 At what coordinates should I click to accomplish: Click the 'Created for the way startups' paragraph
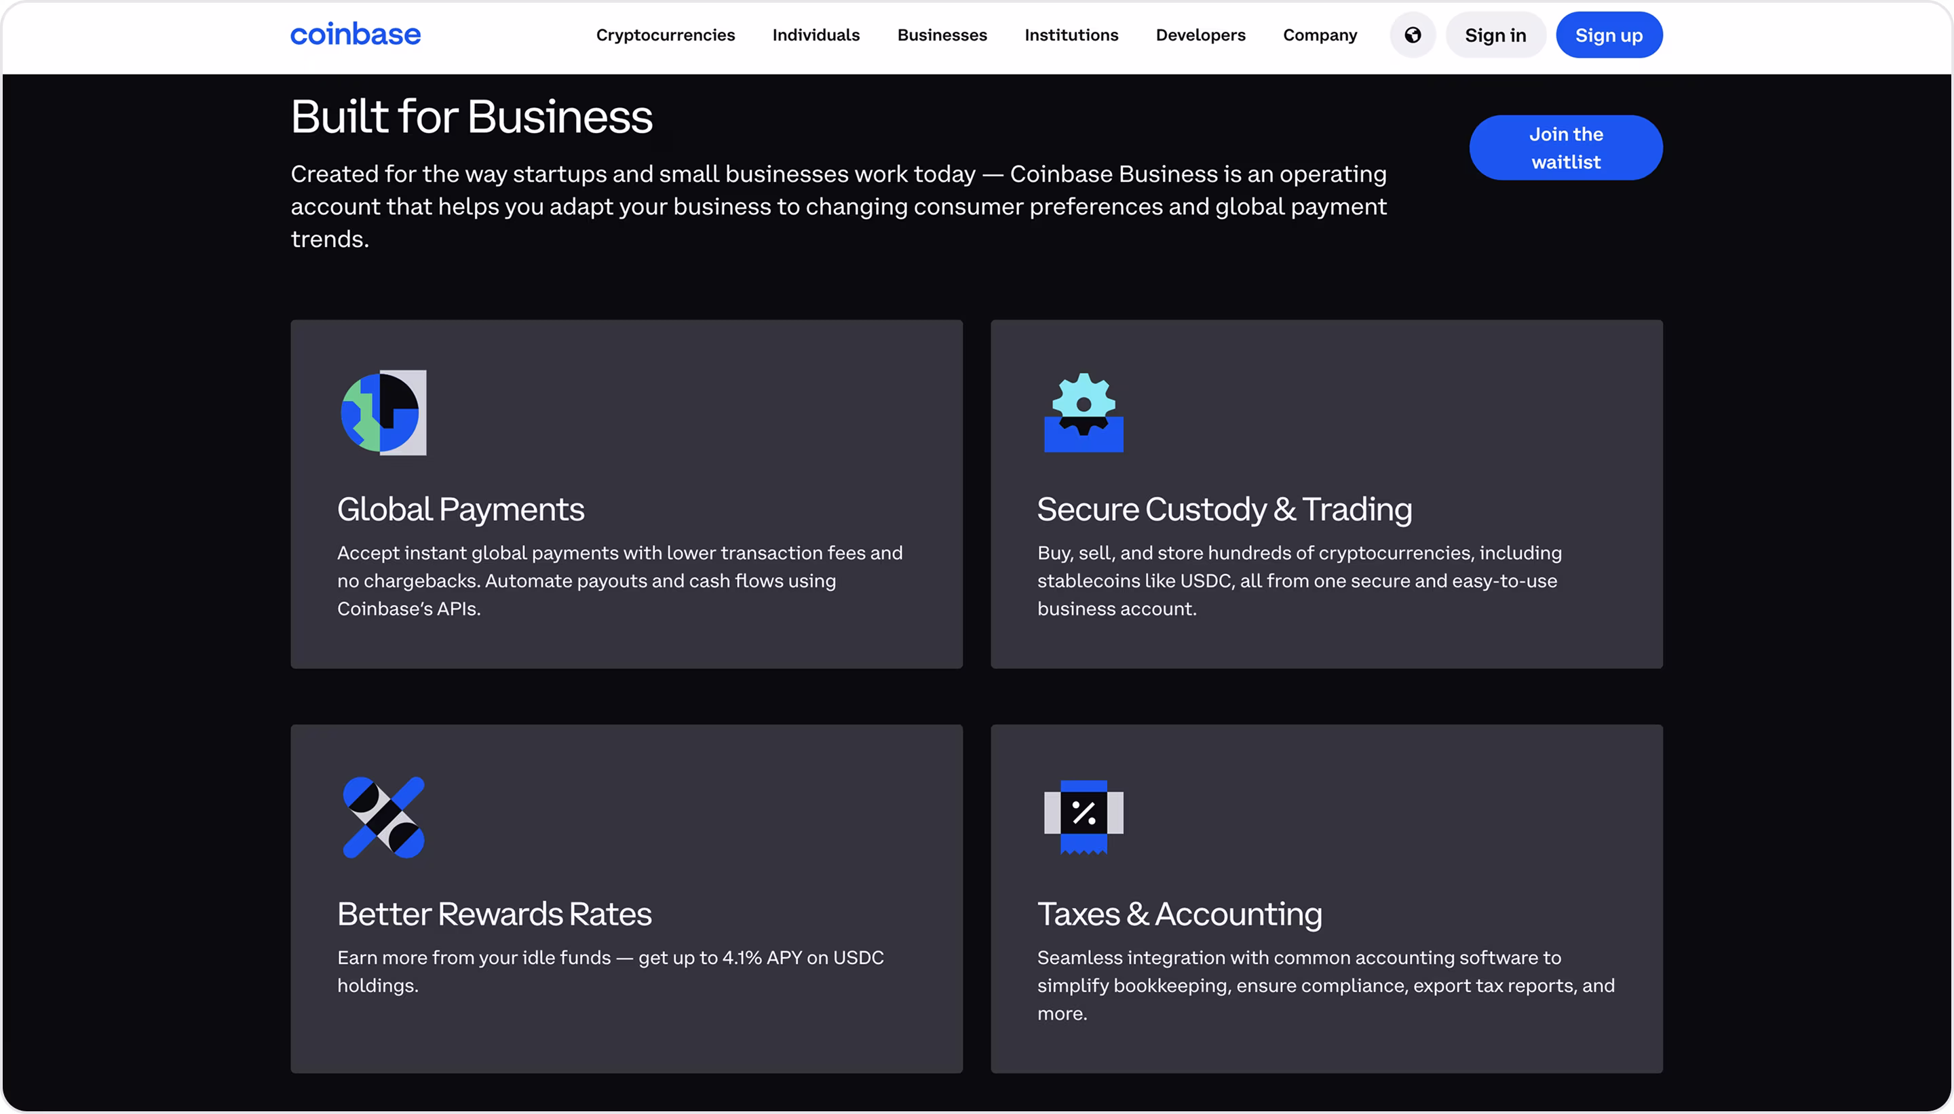coord(839,206)
